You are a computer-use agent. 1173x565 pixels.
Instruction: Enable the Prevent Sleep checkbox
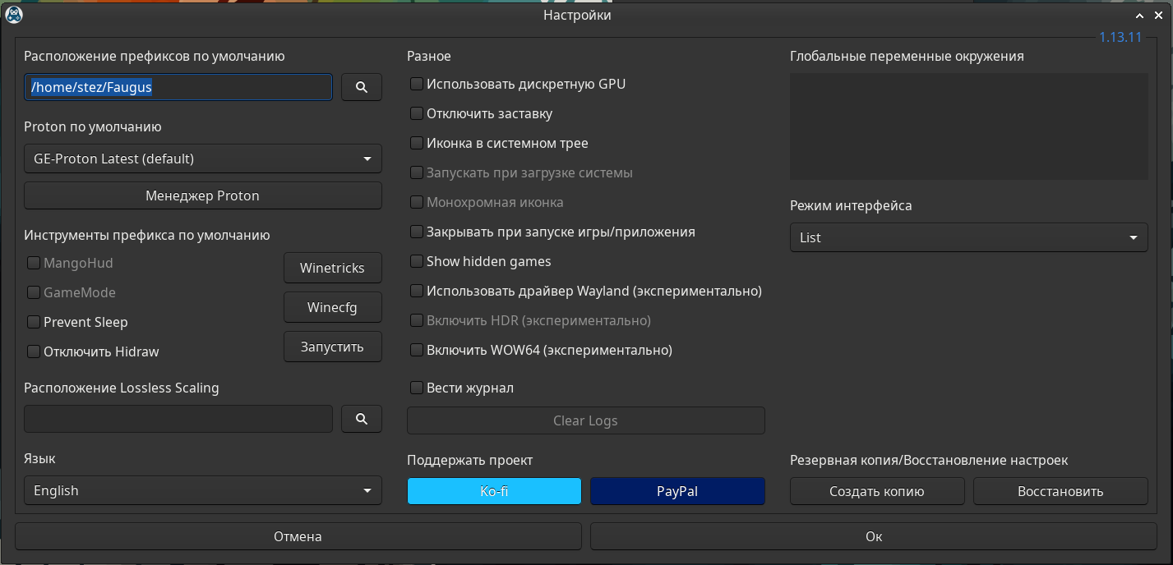tap(34, 322)
